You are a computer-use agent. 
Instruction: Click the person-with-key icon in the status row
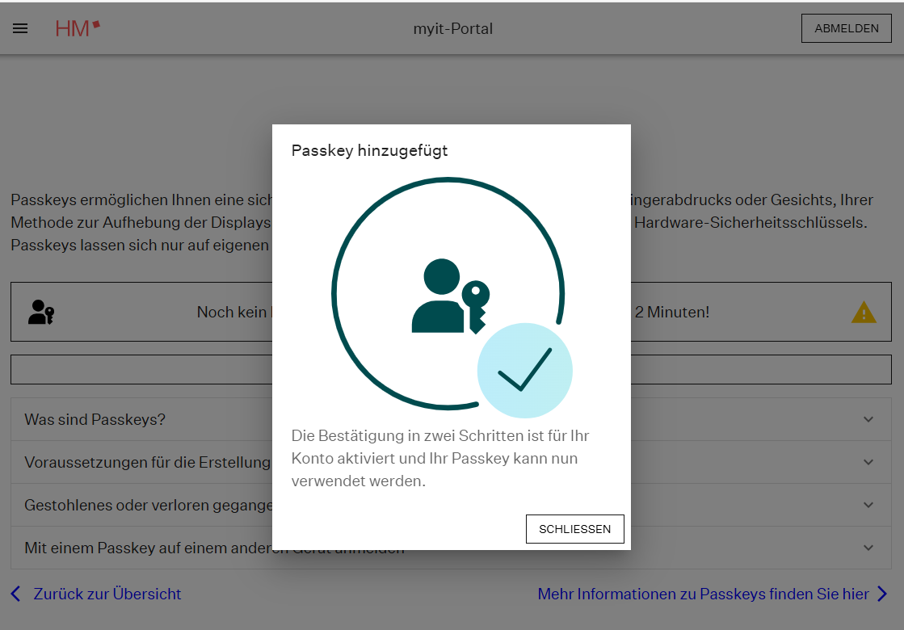[x=40, y=312]
